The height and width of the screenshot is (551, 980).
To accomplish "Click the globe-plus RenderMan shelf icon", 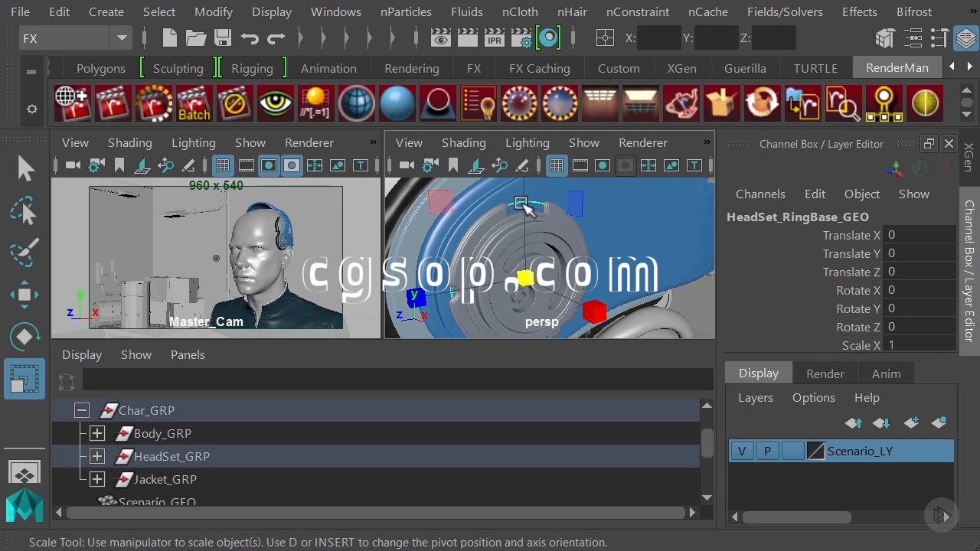I will click(x=73, y=103).
